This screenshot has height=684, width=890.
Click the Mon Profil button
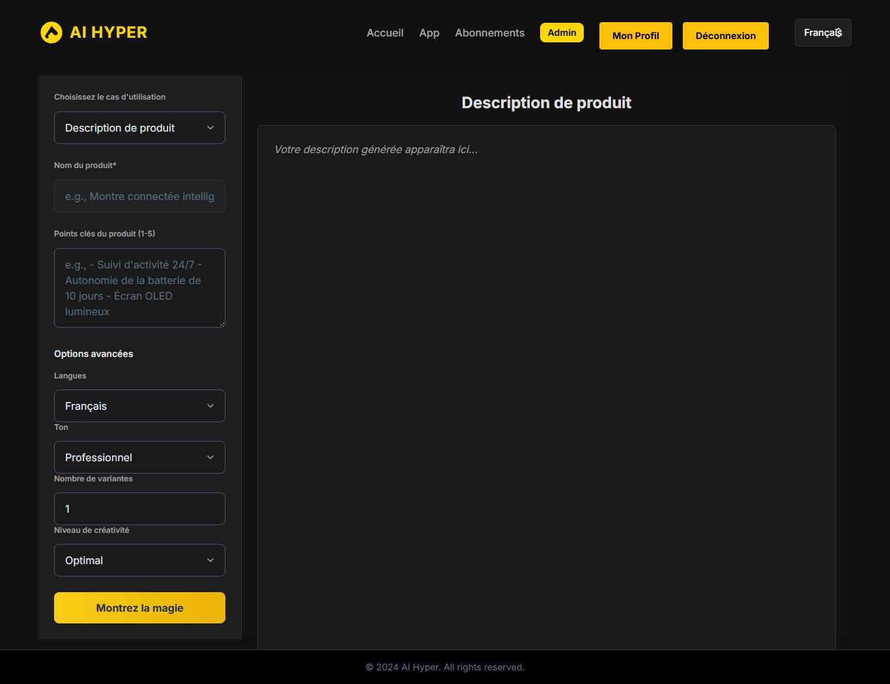635,36
